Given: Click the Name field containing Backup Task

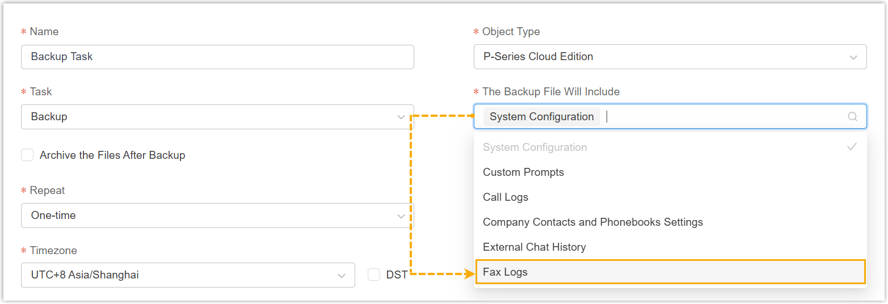Looking at the screenshot, I should 217,57.
